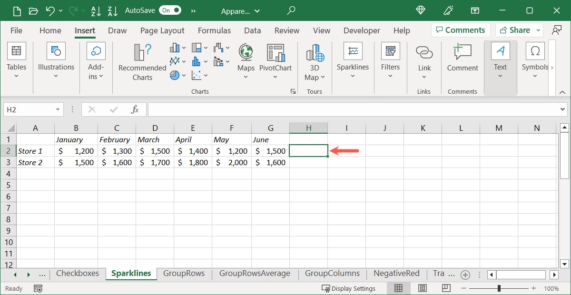Sort the data A to Z
This screenshot has width=571, height=295.
96,10
